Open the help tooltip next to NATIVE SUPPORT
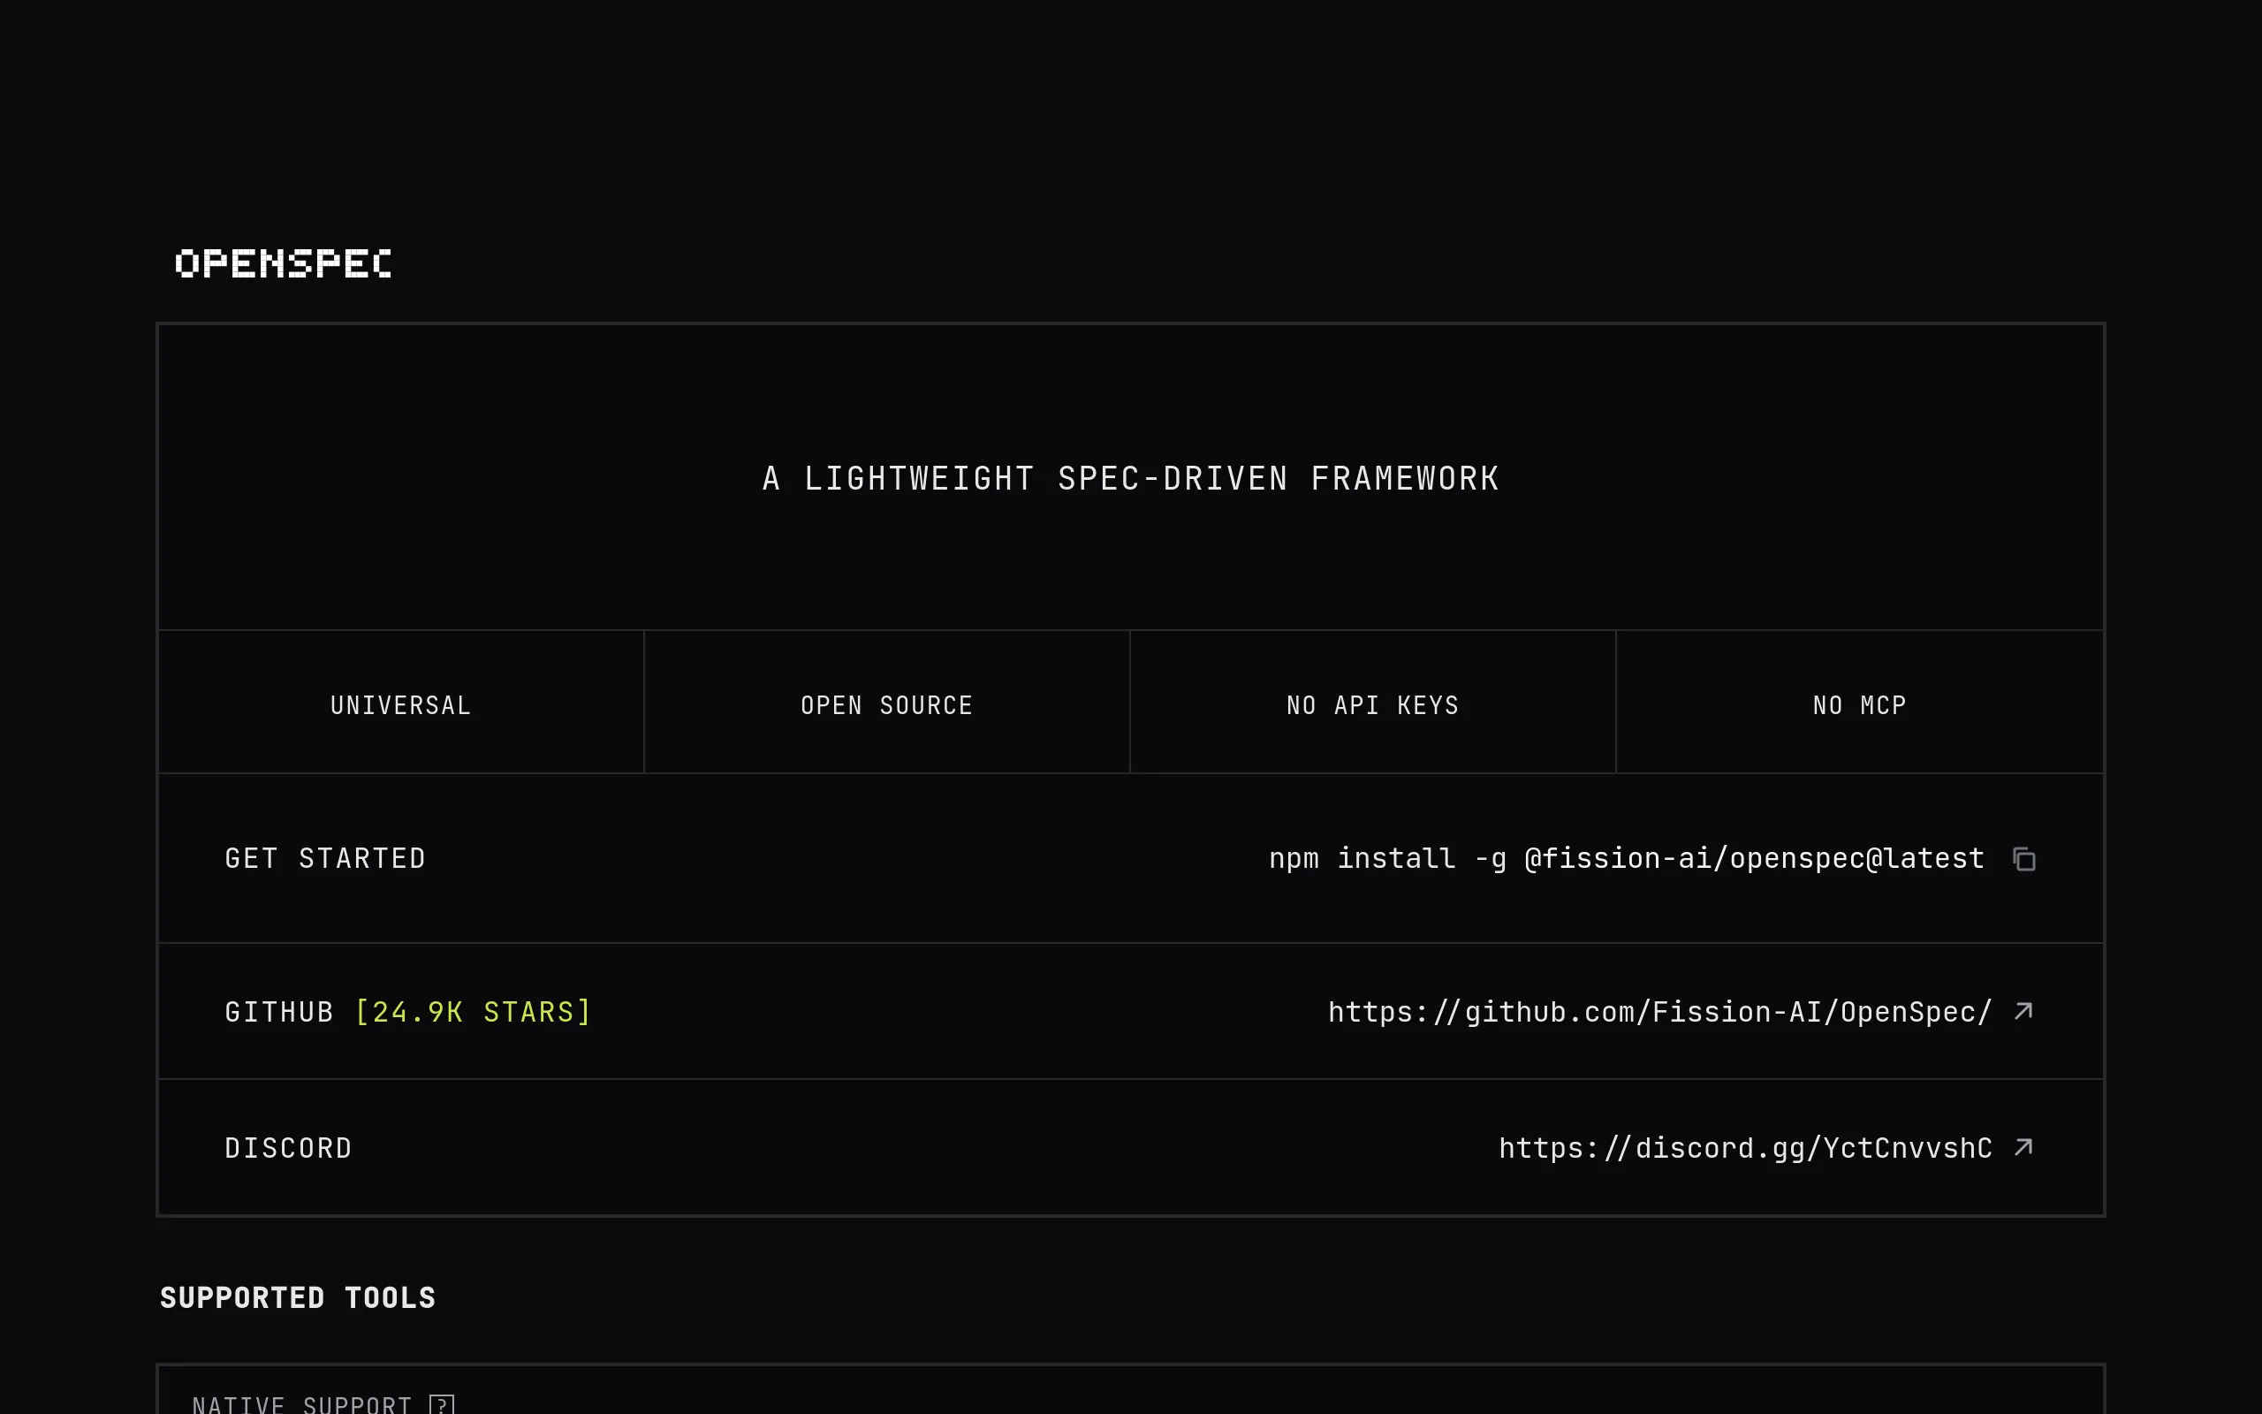Viewport: 2262px width, 1414px height. pos(441,1403)
